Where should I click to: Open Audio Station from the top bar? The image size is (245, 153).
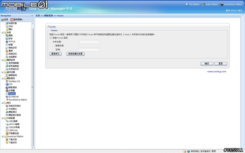pyautogui.click(x=210, y=4)
